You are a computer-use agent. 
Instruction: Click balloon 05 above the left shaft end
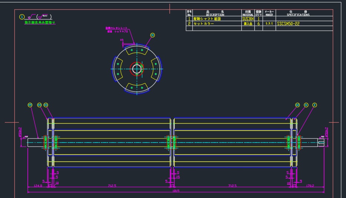pos(30,105)
